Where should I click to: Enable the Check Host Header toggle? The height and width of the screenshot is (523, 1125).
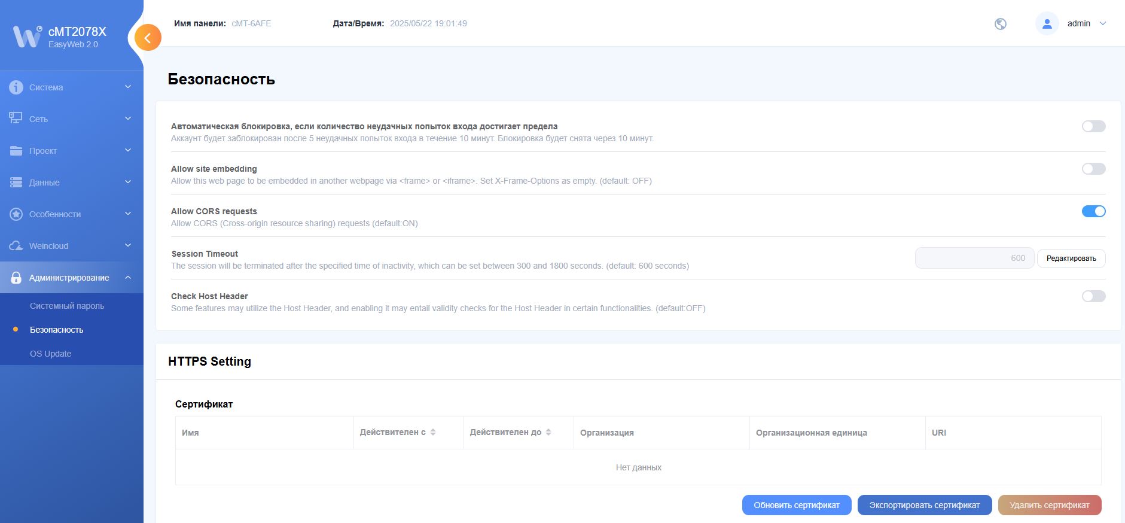point(1093,296)
